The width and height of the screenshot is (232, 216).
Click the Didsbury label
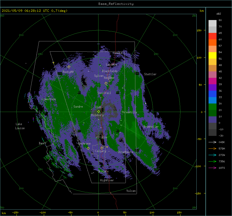(97, 115)
